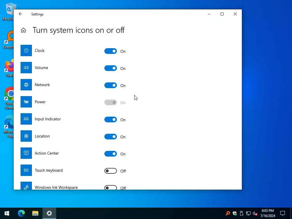Click the taskbar clock showing 8:03 PM

coord(267,213)
